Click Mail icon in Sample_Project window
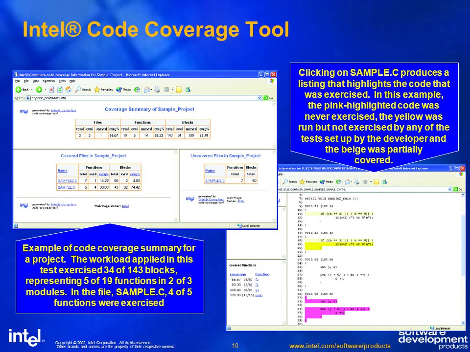470x352 pixels. (x=146, y=89)
